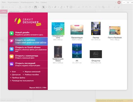Expand the Shape tool dropdown arrow

(x=52, y=7)
